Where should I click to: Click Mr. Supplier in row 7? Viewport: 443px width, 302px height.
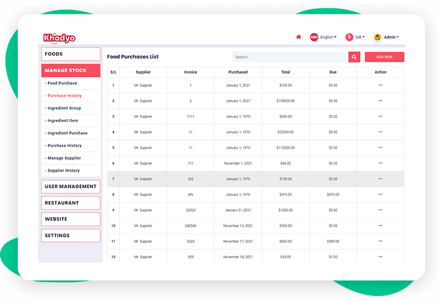143,179
